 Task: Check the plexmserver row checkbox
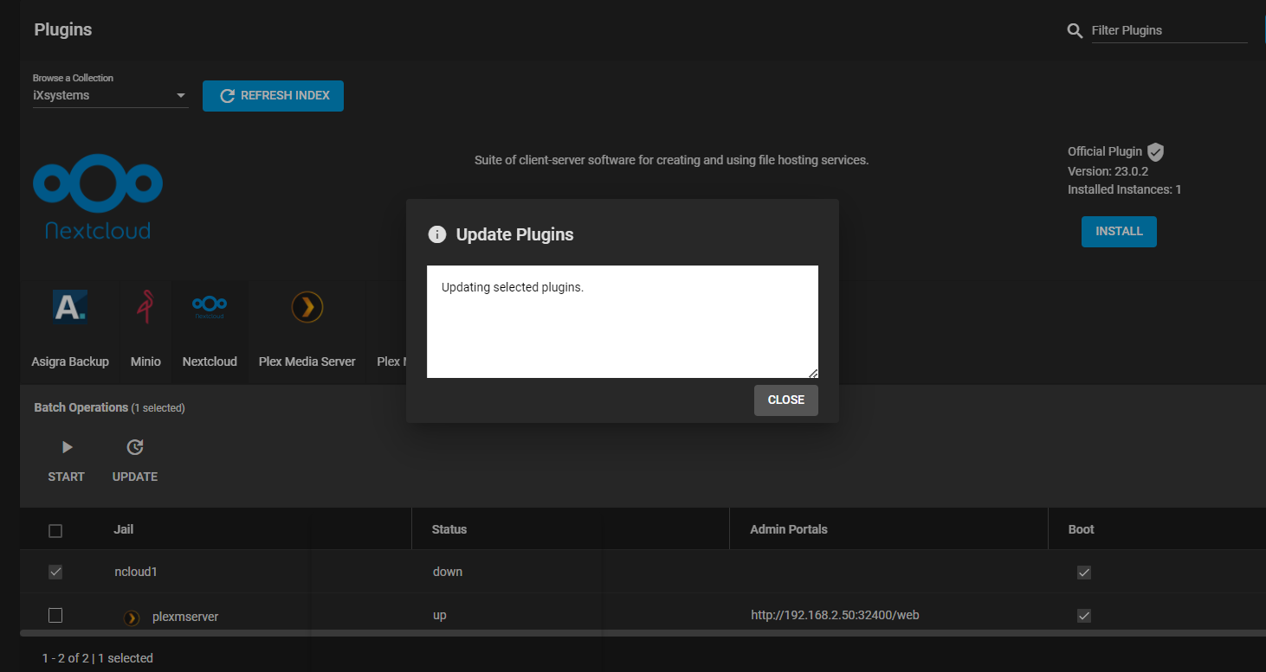click(x=55, y=615)
